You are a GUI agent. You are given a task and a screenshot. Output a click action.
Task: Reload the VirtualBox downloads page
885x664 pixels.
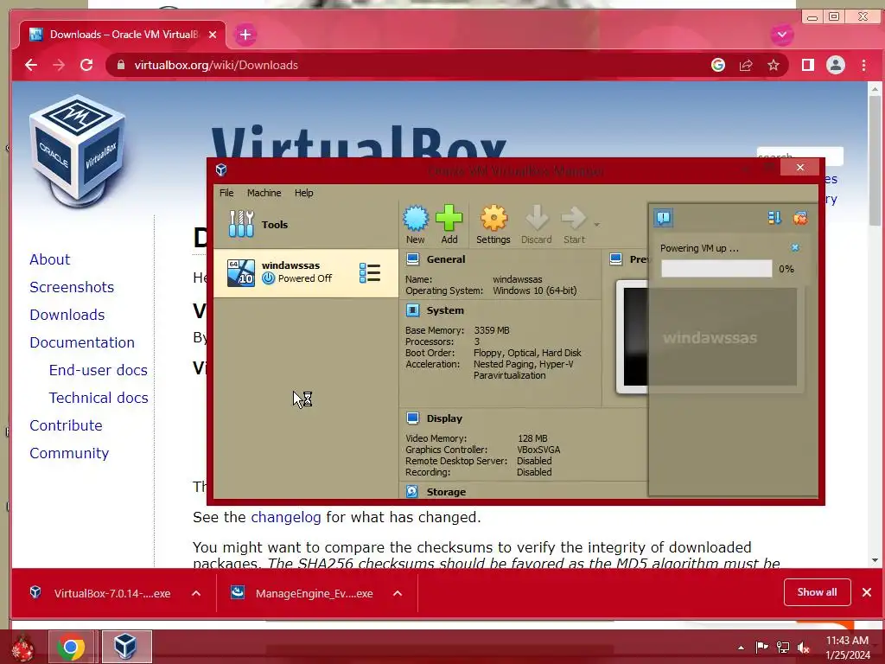[x=86, y=65]
